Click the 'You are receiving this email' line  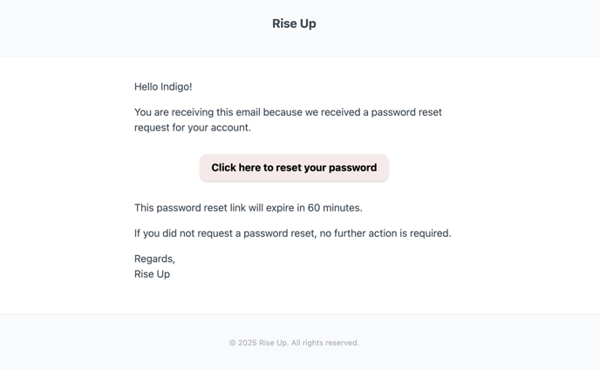[x=288, y=112]
